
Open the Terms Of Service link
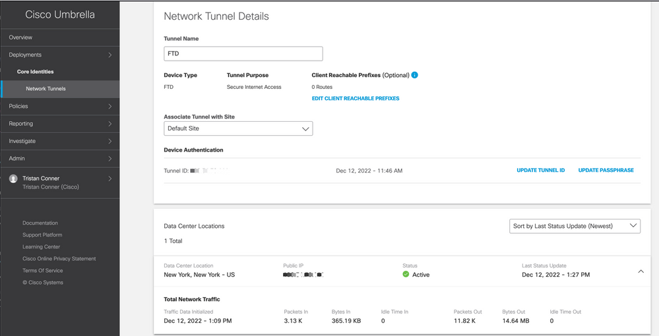43,271
